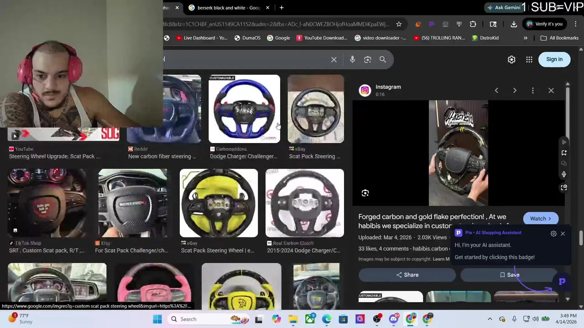
Task: Close the Instagram image preview panel
Action: (x=551, y=90)
